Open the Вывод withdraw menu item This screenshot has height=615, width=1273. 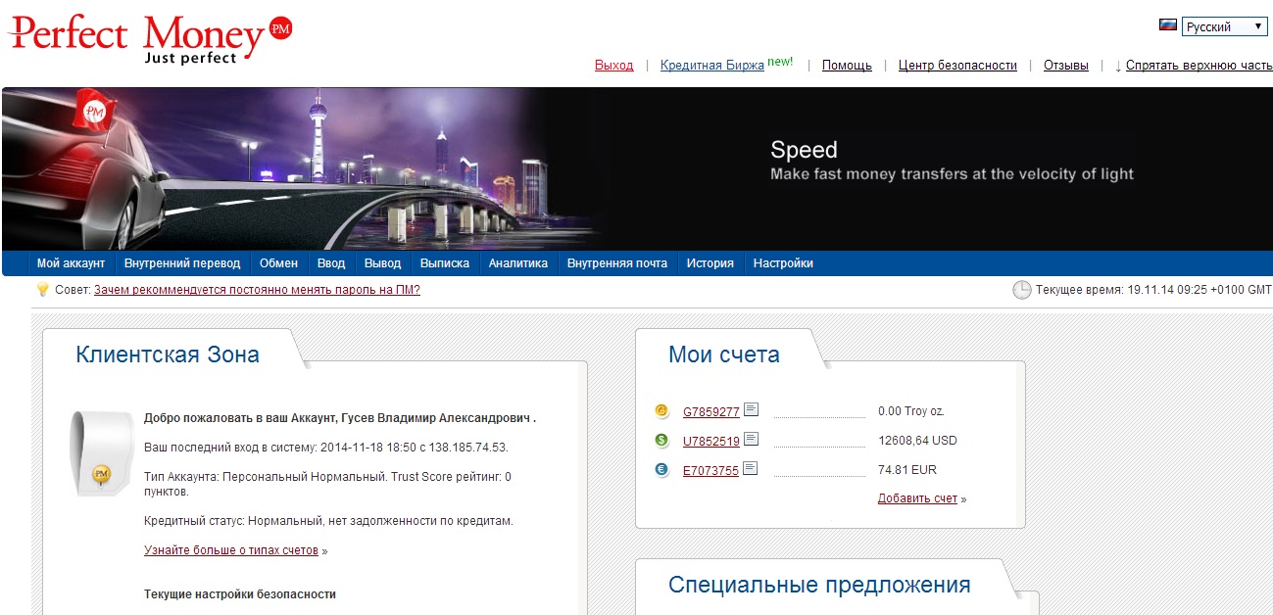383,263
